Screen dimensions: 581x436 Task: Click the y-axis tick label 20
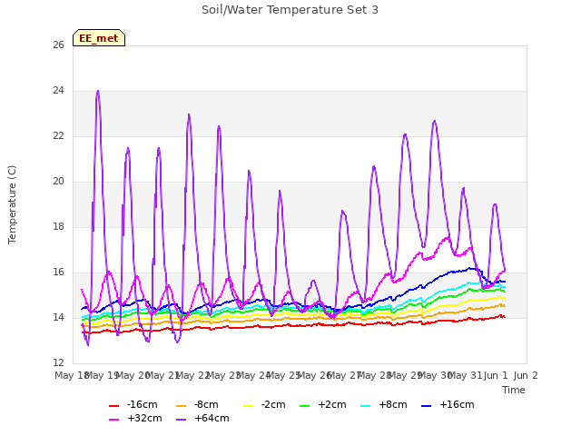(58, 182)
